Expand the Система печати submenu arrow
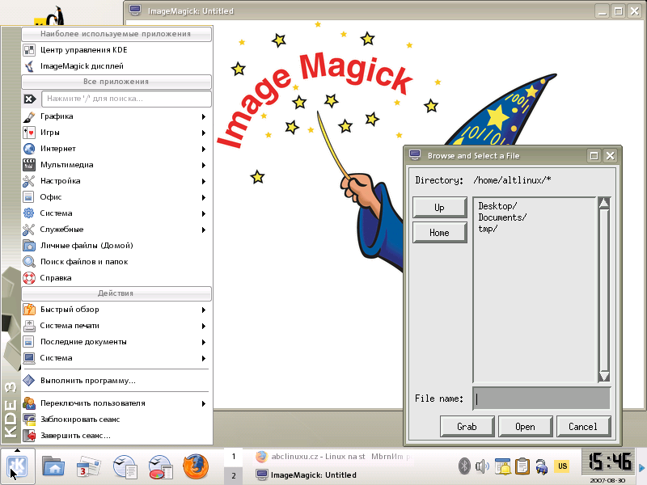 (204, 326)
